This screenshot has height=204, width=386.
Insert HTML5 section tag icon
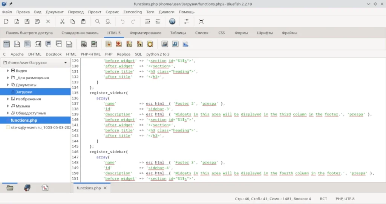[x=6, y=44]
